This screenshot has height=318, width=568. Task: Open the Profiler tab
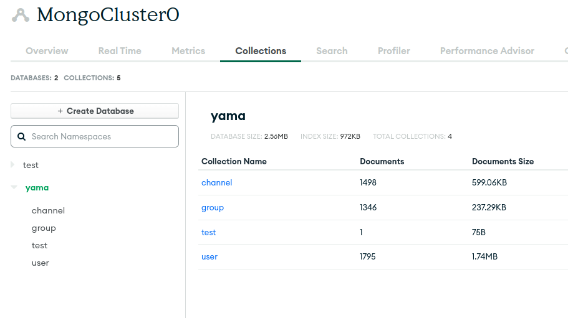[394, 51]
